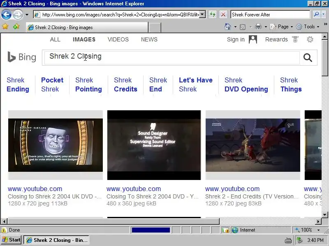Viewport: 329px width, 246px height.
Task: Click the IE search box containing Shrek Forever After
Action: coord(270,14)
